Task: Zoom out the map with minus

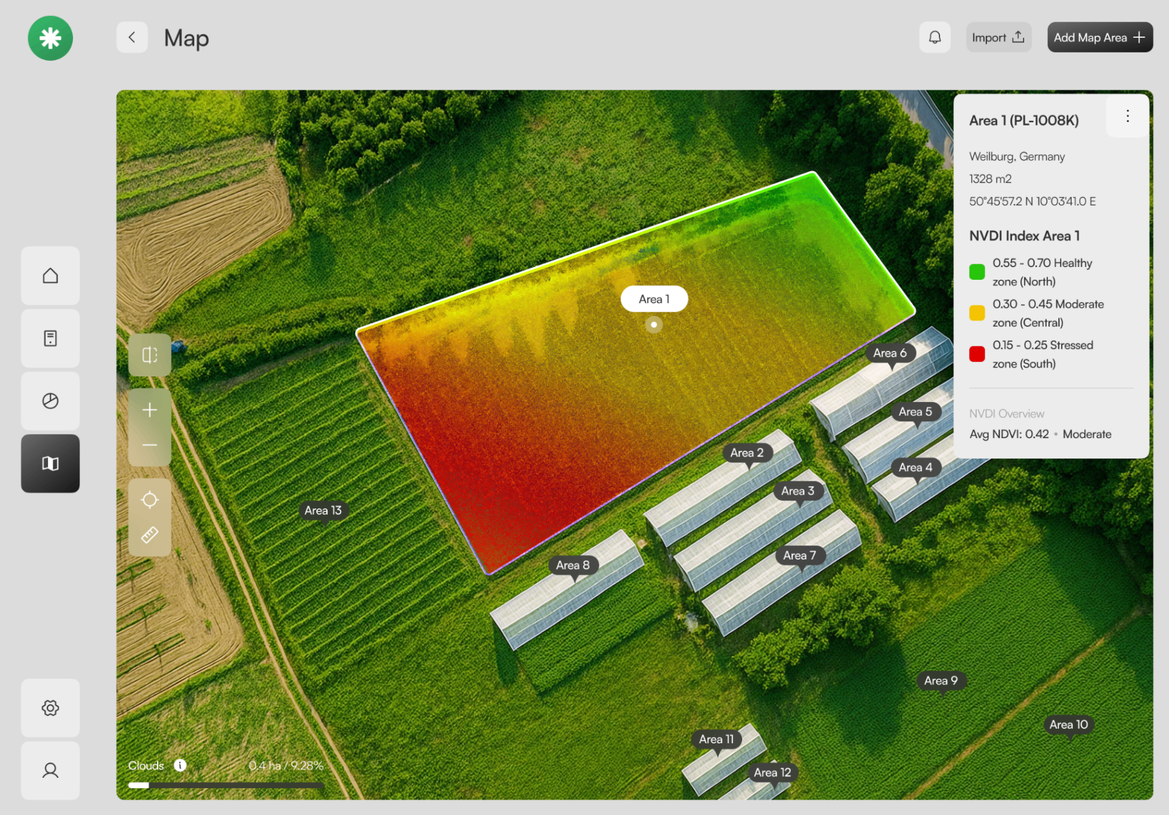Action: 150,446
